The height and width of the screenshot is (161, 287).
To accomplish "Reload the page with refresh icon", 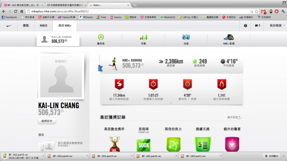I will 16,11.
